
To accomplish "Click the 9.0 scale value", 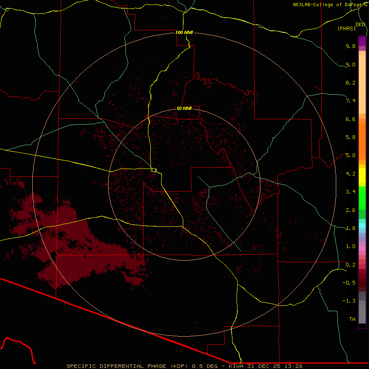I will (351, 64).
